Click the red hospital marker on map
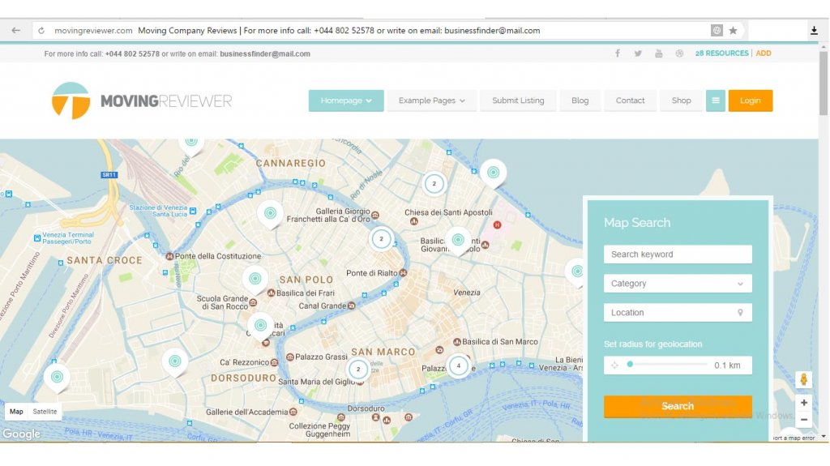 click(x=497, y=225)
